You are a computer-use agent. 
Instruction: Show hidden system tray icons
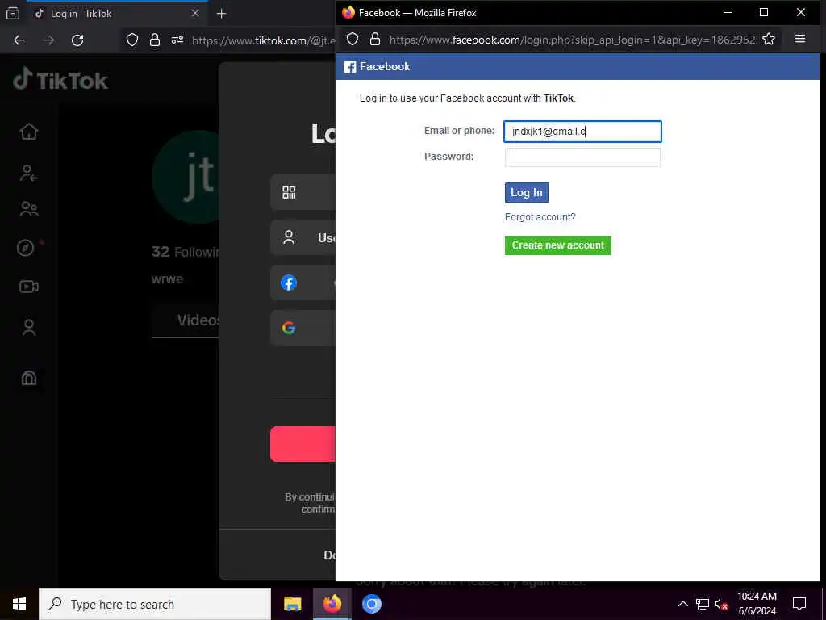(x=682, y=604)
